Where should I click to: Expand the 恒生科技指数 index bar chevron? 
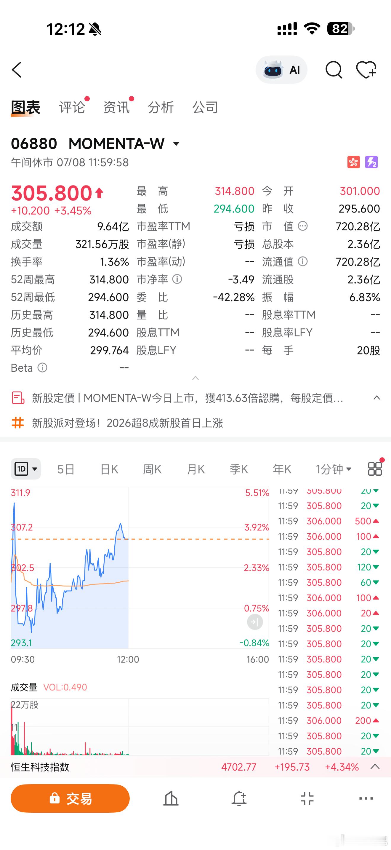[375, 767]
